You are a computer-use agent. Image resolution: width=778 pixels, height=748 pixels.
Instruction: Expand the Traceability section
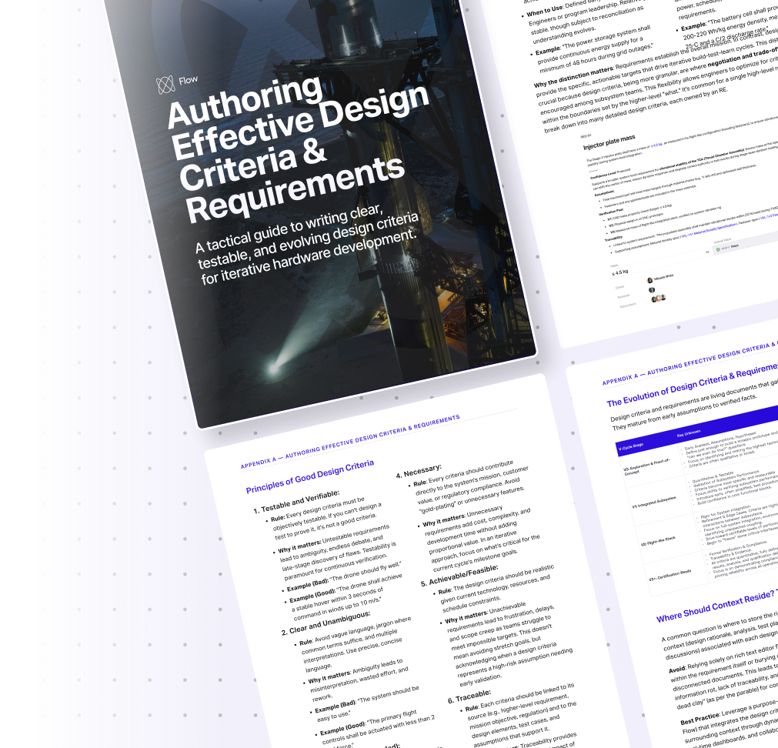614,236
